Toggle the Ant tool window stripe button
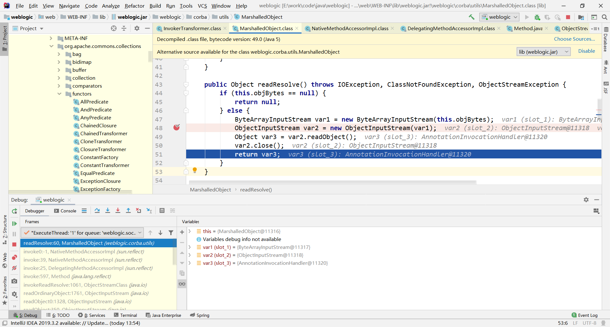The image size is (610, 327). click(x=606, y=67)
